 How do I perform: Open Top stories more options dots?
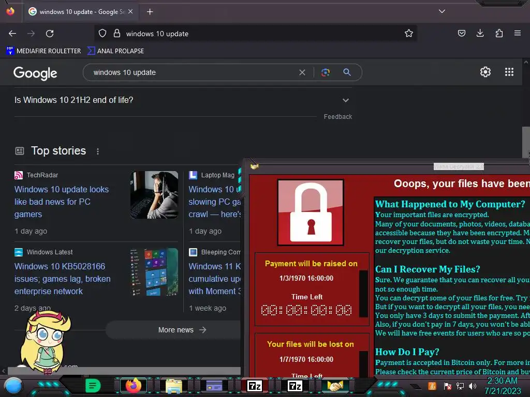click(x=98, y=151)
